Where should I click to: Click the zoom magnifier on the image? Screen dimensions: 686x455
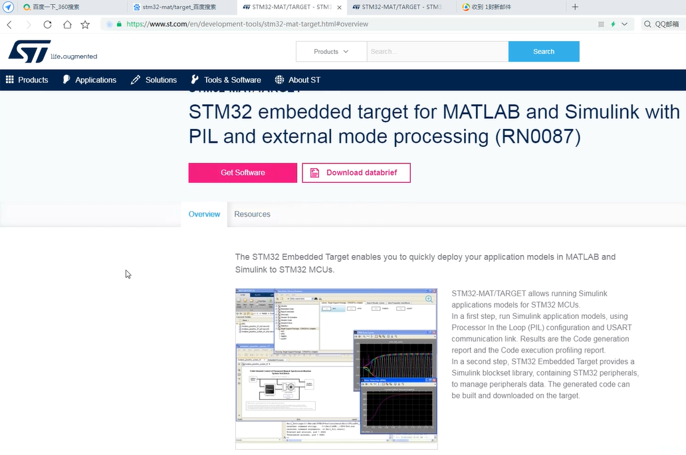coord(429,299)
